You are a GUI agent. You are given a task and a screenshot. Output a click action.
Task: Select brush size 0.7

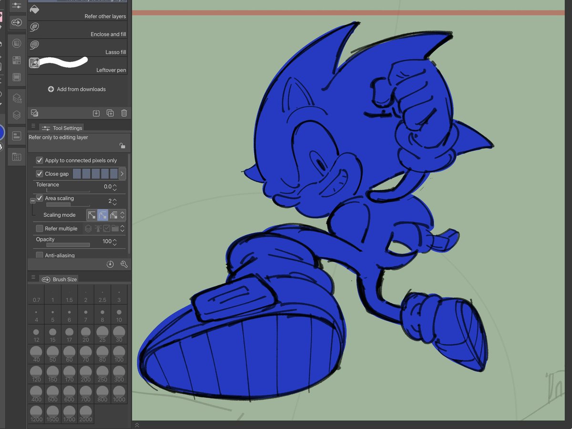36,295
